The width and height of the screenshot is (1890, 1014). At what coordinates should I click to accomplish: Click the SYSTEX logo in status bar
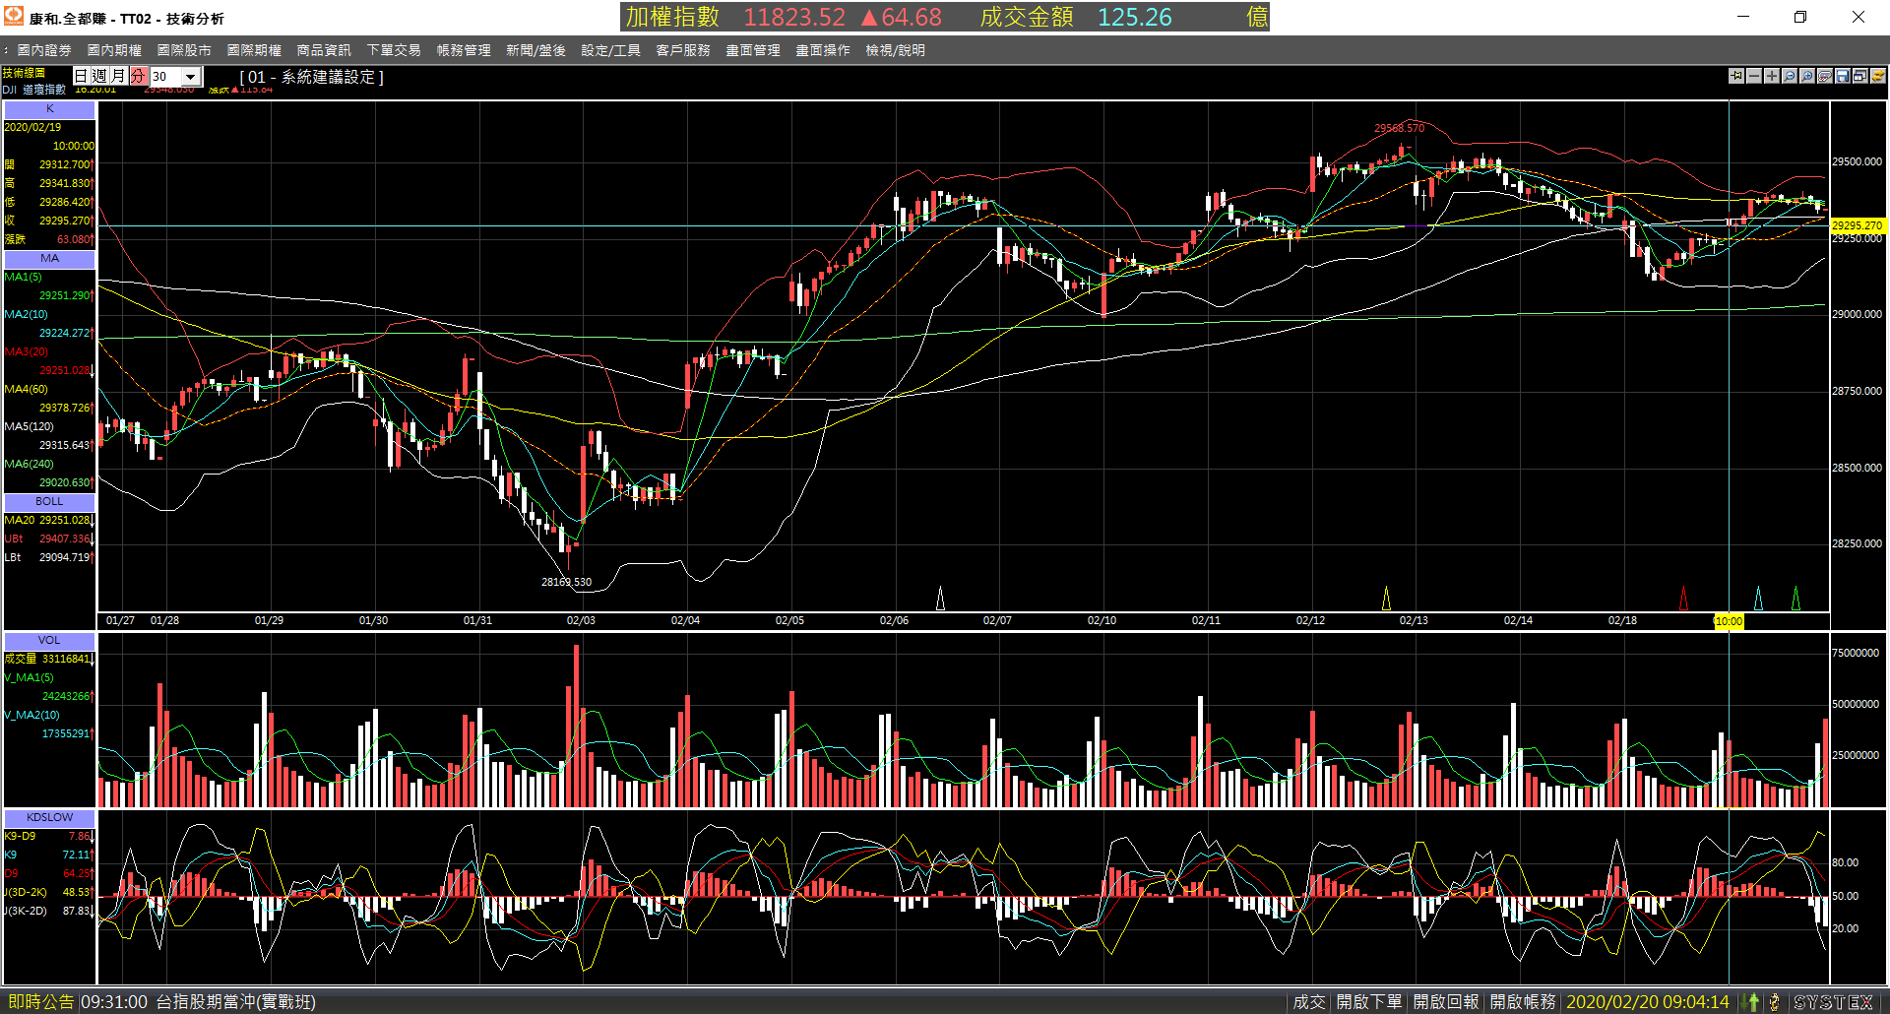[1834, 1002]
